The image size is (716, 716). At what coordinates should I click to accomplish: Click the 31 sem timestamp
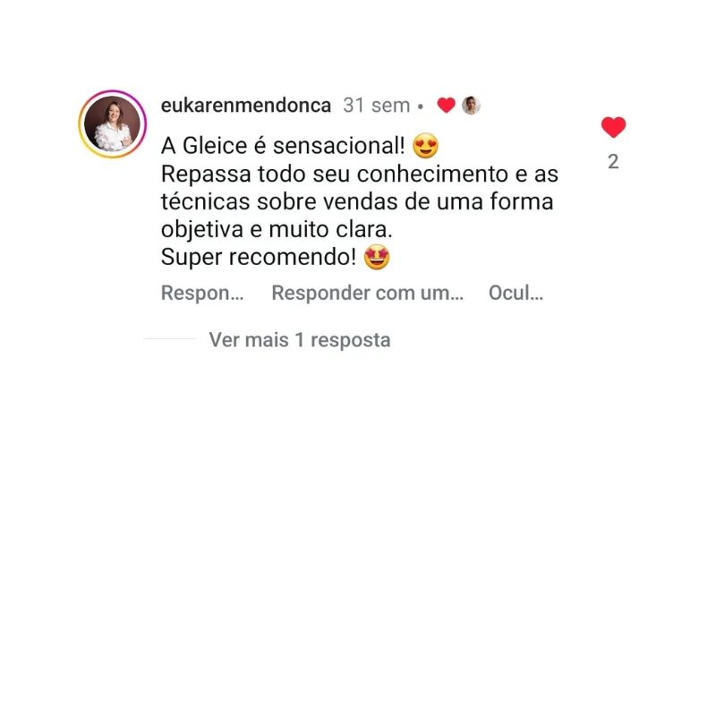point(377,106)
